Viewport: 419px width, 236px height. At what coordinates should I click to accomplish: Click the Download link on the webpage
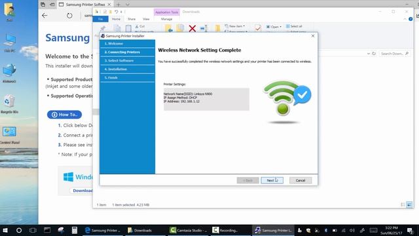83,191
